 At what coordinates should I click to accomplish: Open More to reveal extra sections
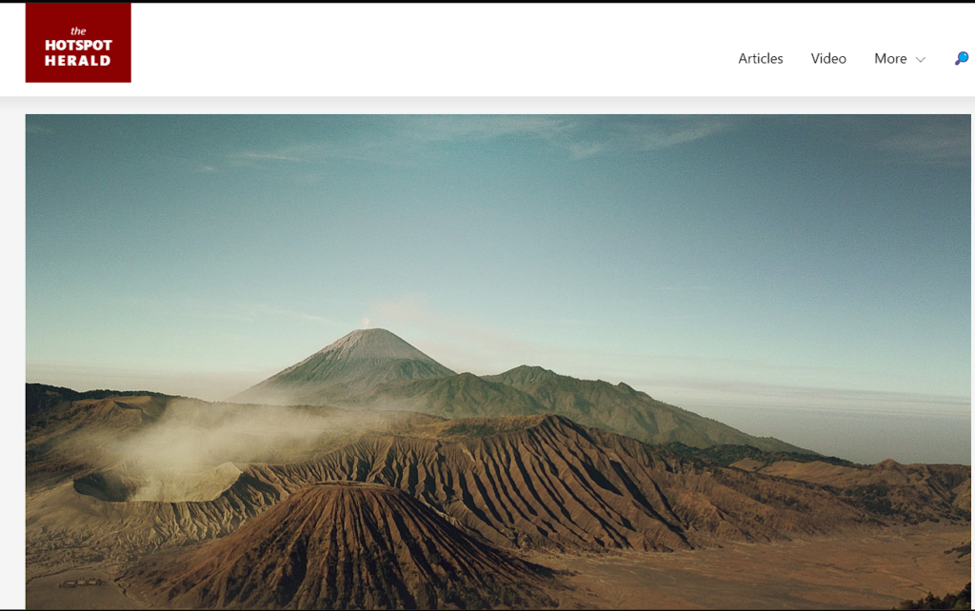coord(899,58)
